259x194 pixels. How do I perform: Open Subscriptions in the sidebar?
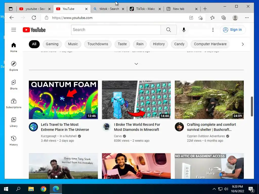(14, 103)
